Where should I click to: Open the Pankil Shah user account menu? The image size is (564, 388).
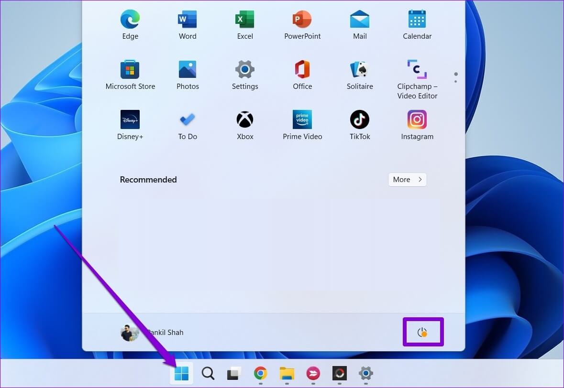[152, 333]
